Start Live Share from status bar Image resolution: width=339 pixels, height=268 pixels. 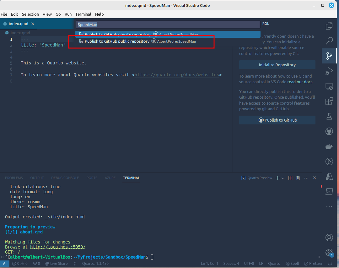click(56, 264)
